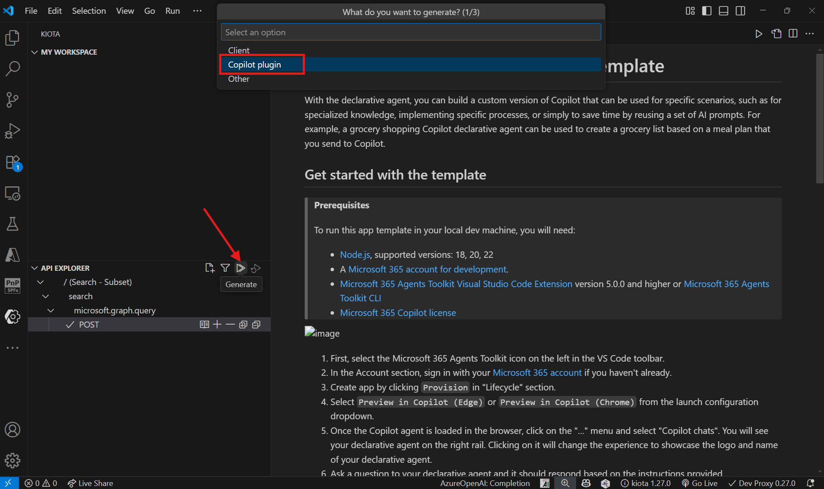Click remove all children icon on POST row

(256, 325)
